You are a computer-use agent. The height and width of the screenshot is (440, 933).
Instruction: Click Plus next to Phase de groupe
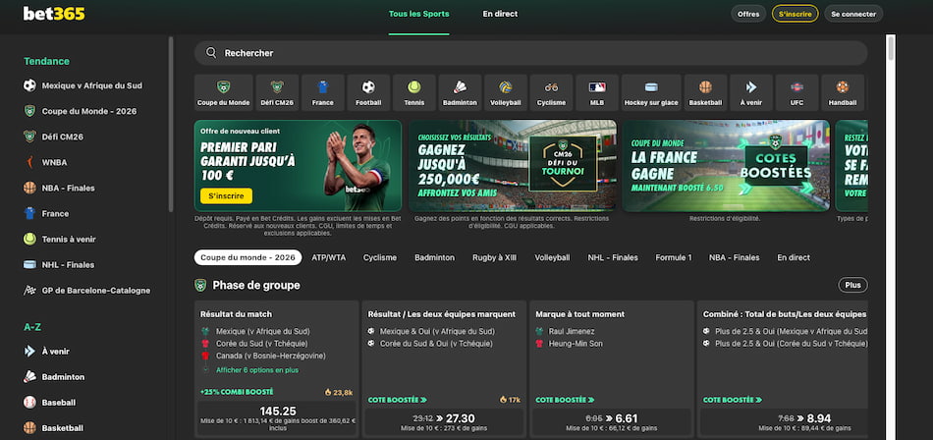pyautogui.click(x=852, y=285)
